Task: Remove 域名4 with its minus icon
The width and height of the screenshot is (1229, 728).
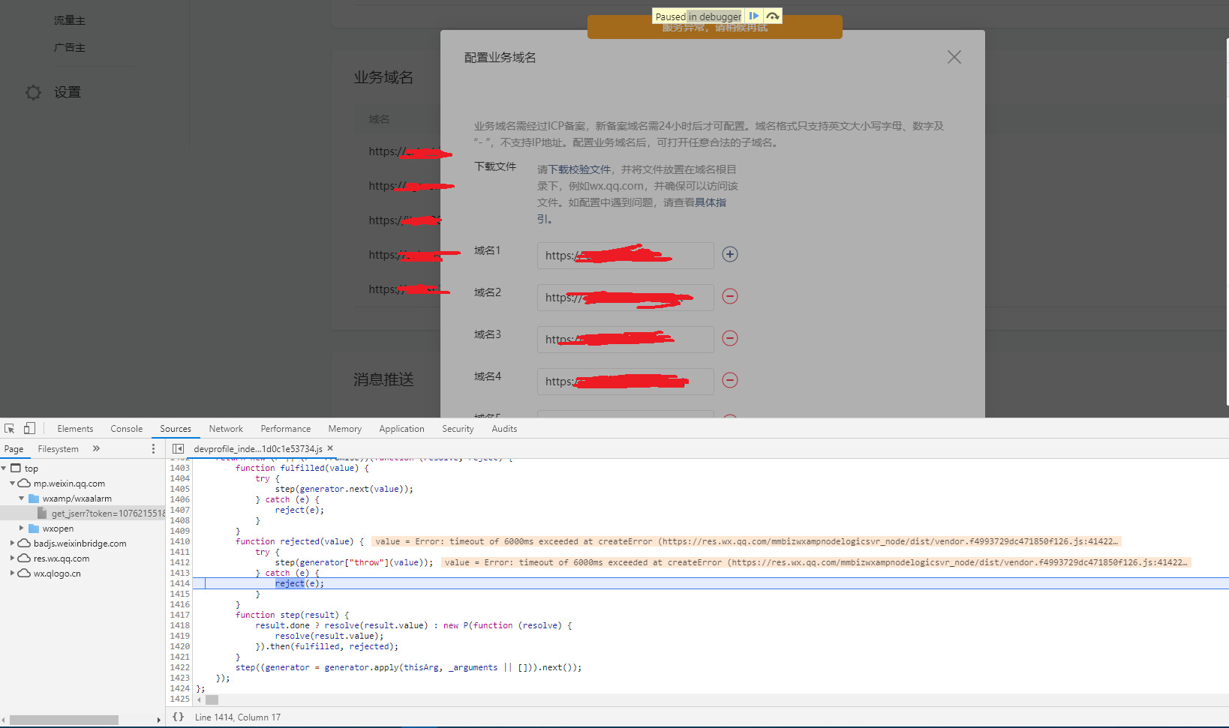Action: point(730,380)
